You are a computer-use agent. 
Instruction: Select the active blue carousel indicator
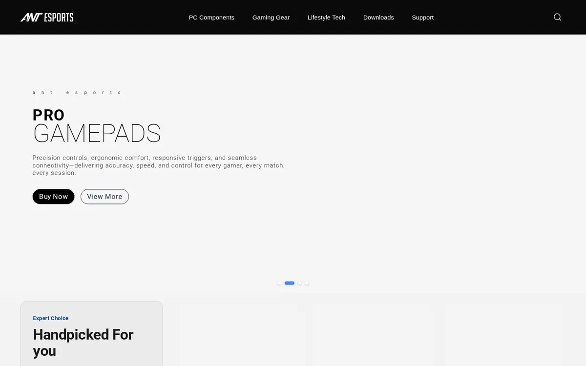click(x=290, y=283)
